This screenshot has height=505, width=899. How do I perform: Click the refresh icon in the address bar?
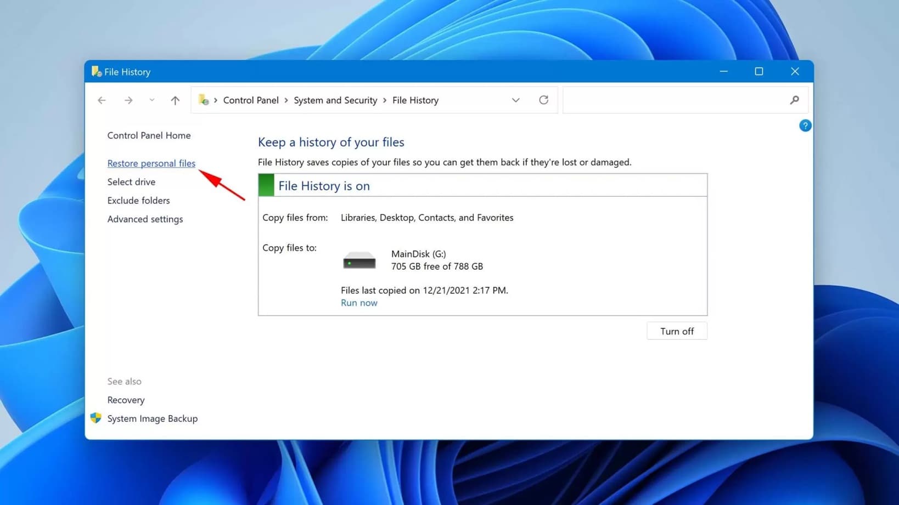[543, 100]
